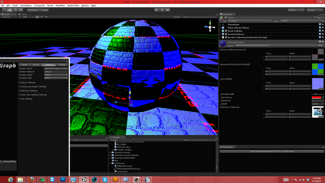This screenshot has width=325, height=183.
Task: Open the Shader Model dropdown
Action: [56, 75]
